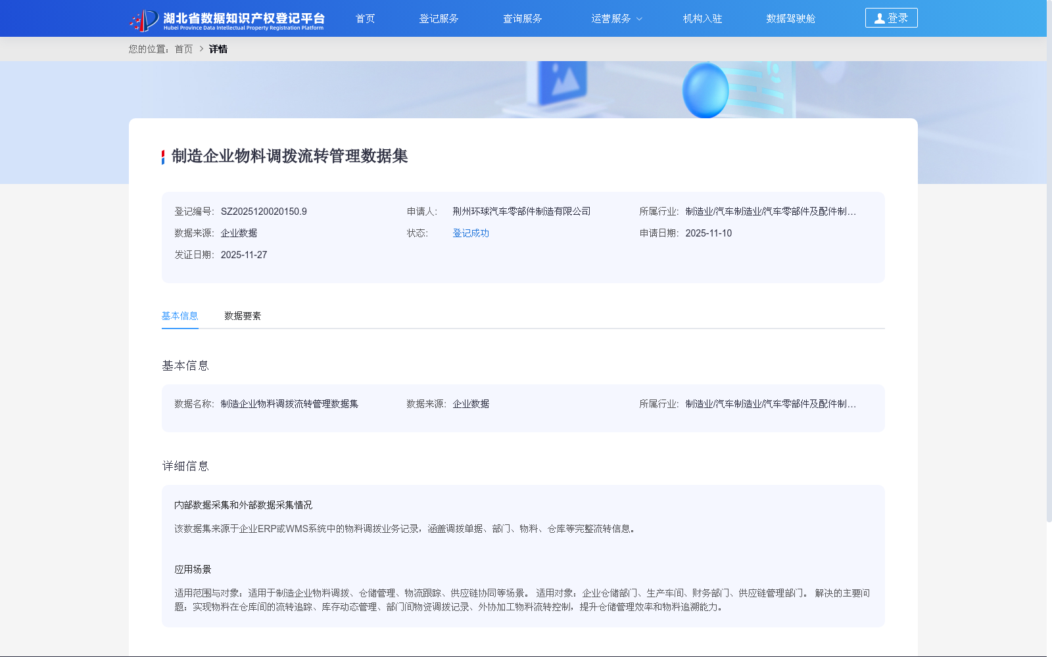Click certificate issue date 2025-11-27

click(x=244, y=255)
